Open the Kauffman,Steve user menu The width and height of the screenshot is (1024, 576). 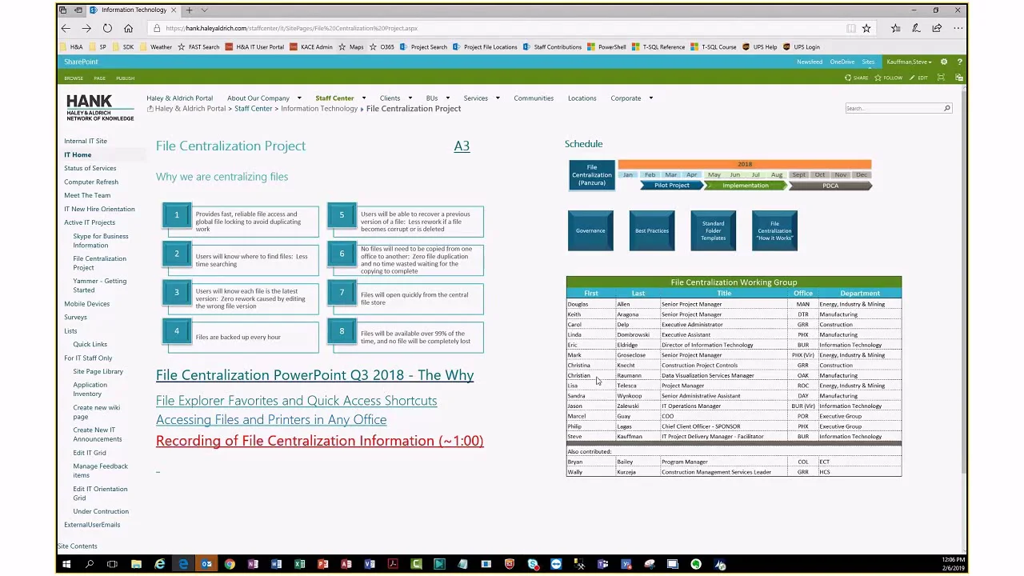[x=909, y=62]
